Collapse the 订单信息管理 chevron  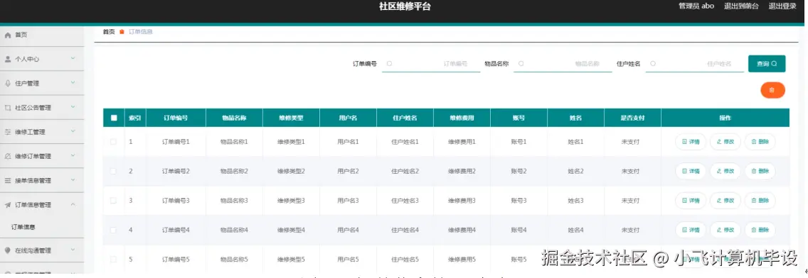point(73,204)
